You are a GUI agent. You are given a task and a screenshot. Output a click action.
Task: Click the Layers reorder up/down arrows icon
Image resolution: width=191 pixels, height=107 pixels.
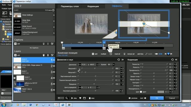click(48, 55)
